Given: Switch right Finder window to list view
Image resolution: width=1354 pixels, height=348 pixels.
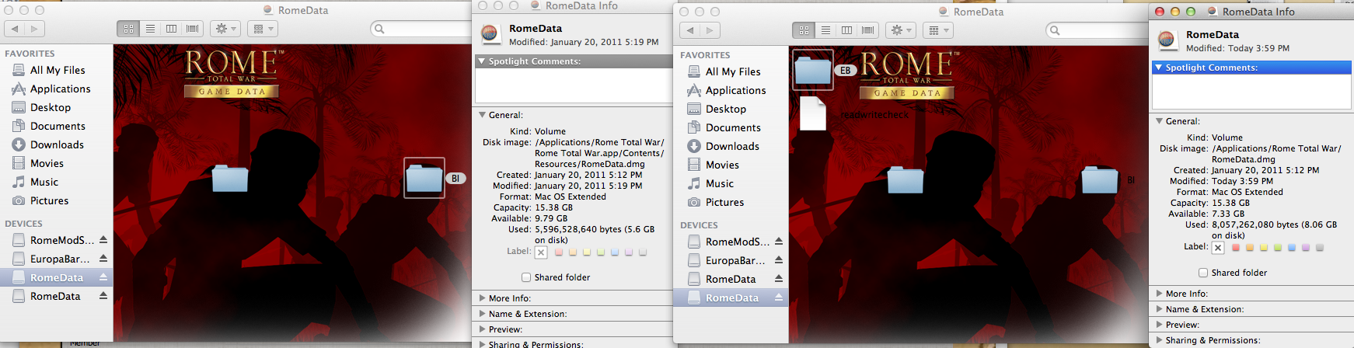Looking at the screenshot, I should pyautogui.click(x=825, y=30).
